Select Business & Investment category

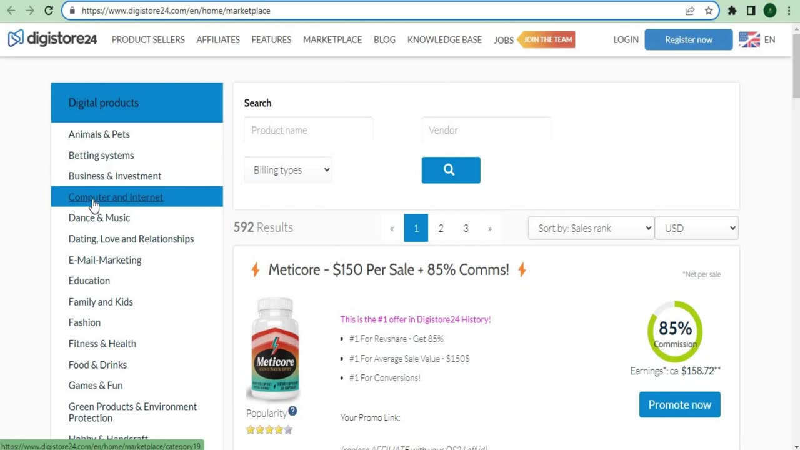115,176
